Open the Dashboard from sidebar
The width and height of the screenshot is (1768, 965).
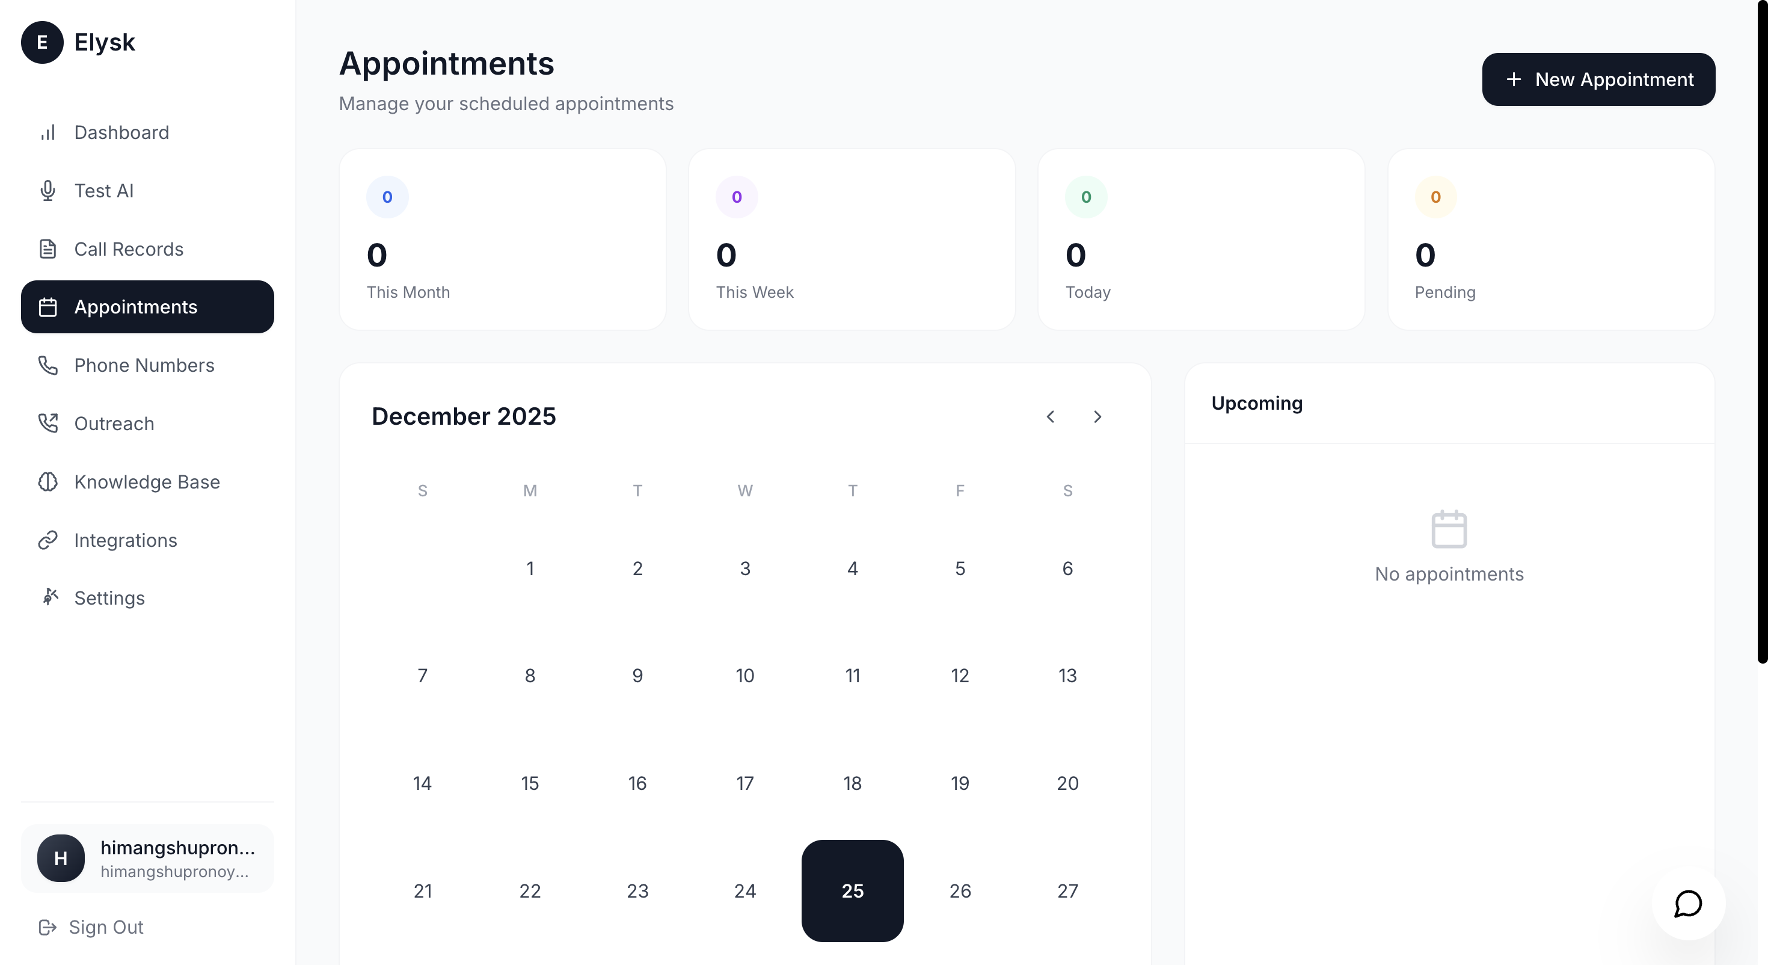(121, 132)
